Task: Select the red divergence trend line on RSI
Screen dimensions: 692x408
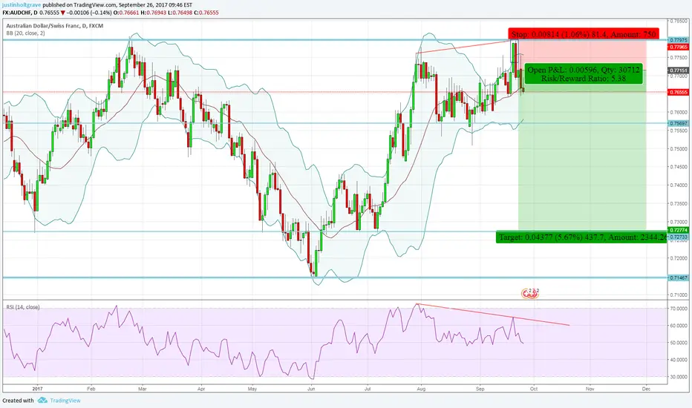Action: [x=492, y=315]
